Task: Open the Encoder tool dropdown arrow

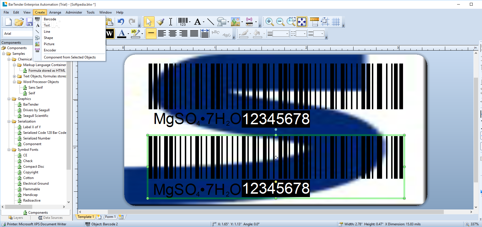Action: (x=256, y=22)
